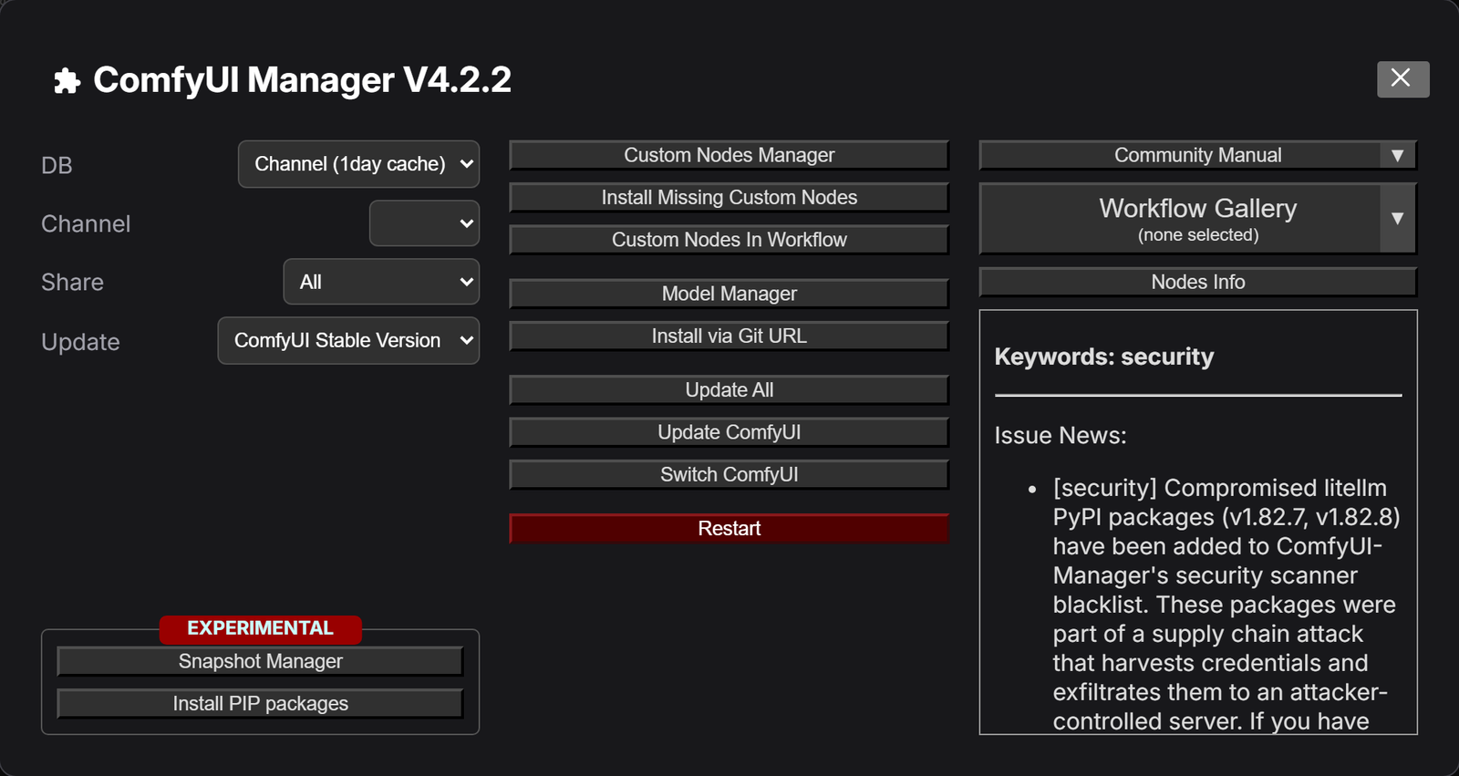This screenshot has height=776, width=1459.
Task: Click the DB label
Action: tap(57, 165)
